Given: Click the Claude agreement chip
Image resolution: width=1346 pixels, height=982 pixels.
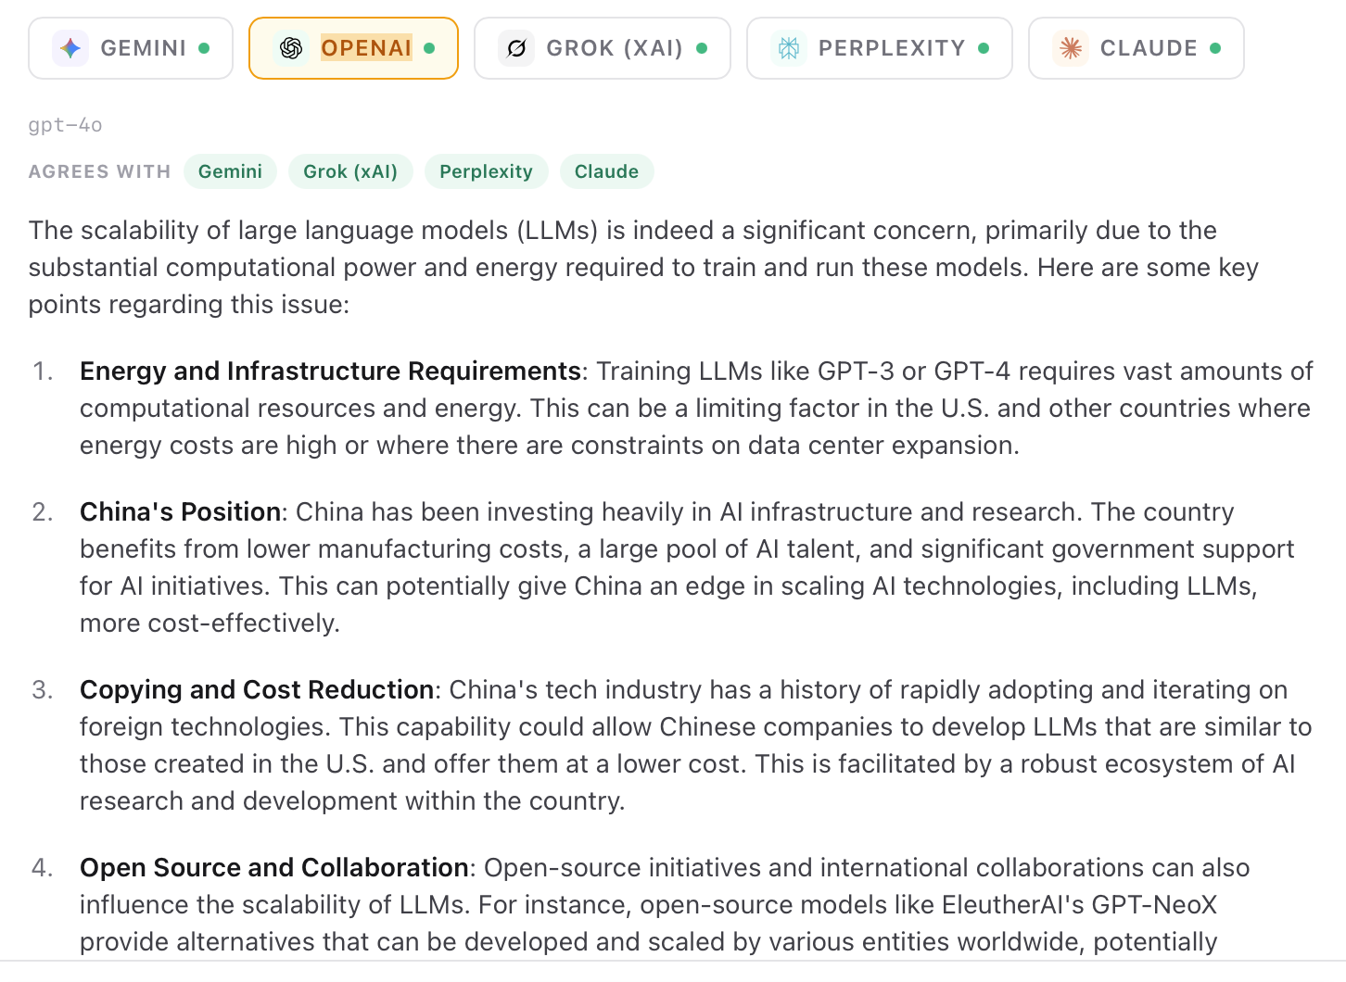Looking at the screenshot, I should click(606, 171).
